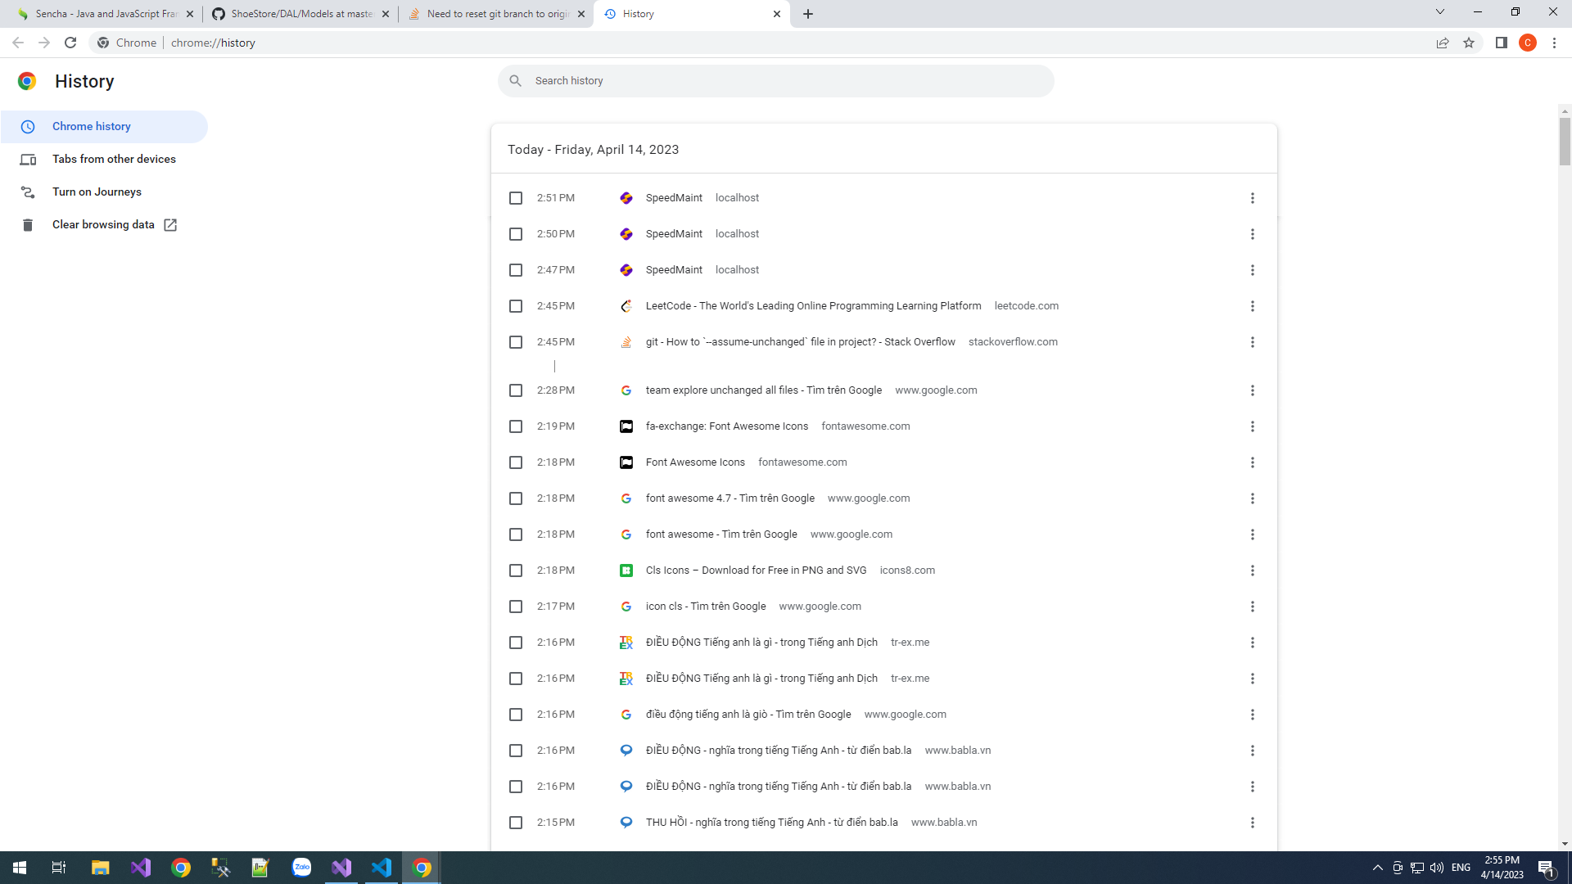The width and height of the screenshot is (1572, 884).
Task: Tick the fa-exchange Font Awesome entry checkbox
Action: [x=516, y=426]
